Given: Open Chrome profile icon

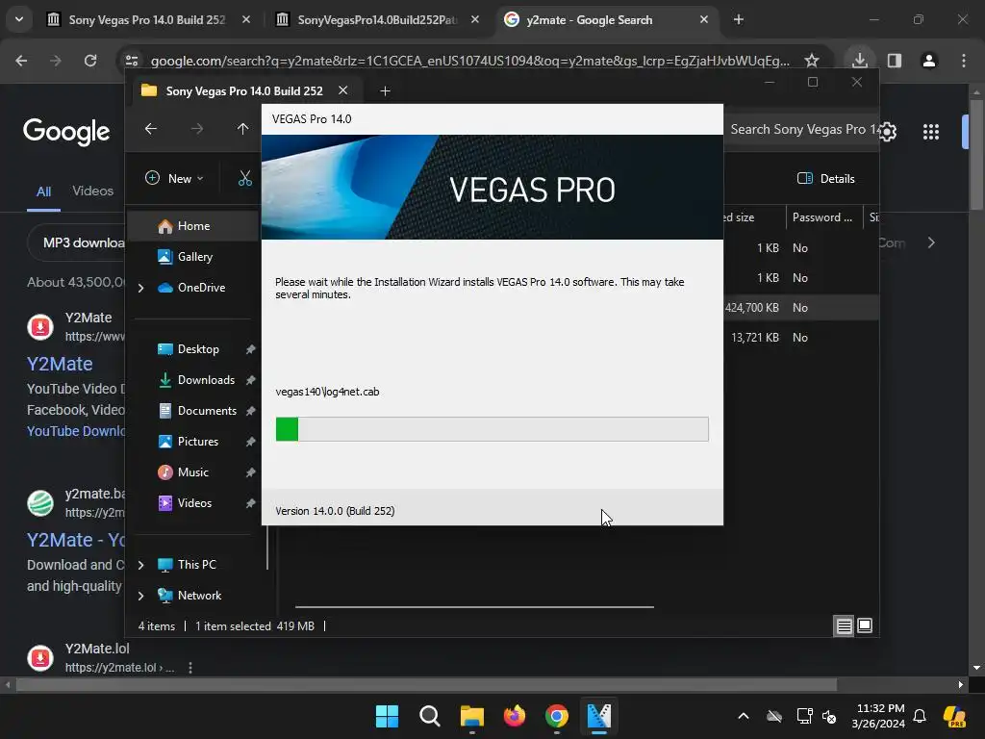Looking at the screenshot, I should pyautogui.click(x=929, y=61).
